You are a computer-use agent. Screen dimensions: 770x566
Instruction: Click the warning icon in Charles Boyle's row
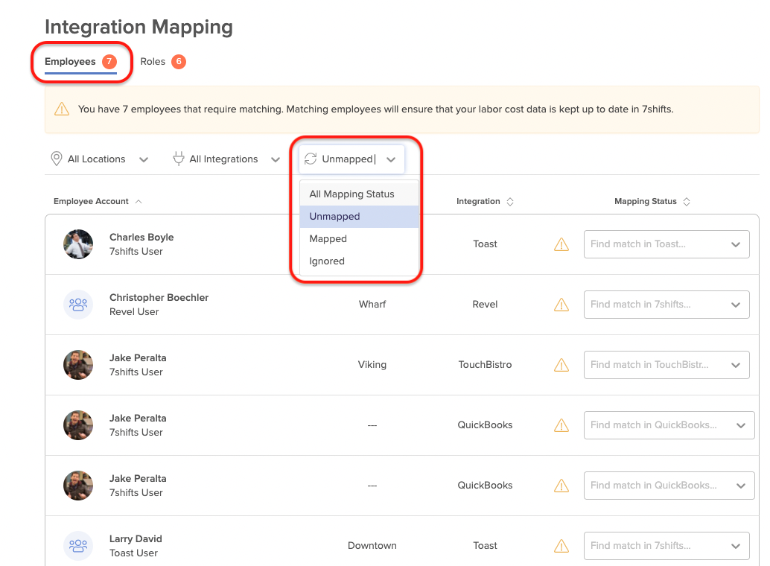coord(561,244)
